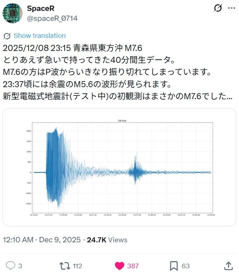Click the repost arrows icon
The image size is (239, 273).
pos(64,266)
